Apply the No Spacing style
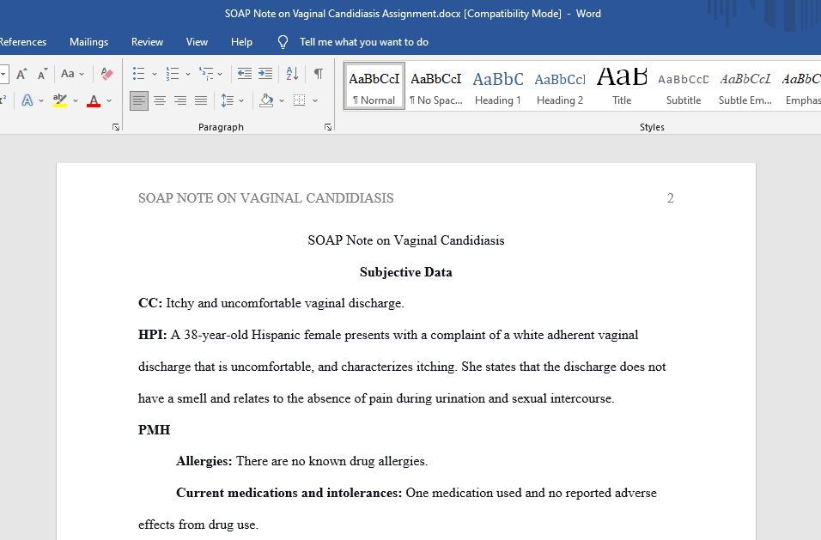Viewport: 821px width, 540px height. click(436, 87)
